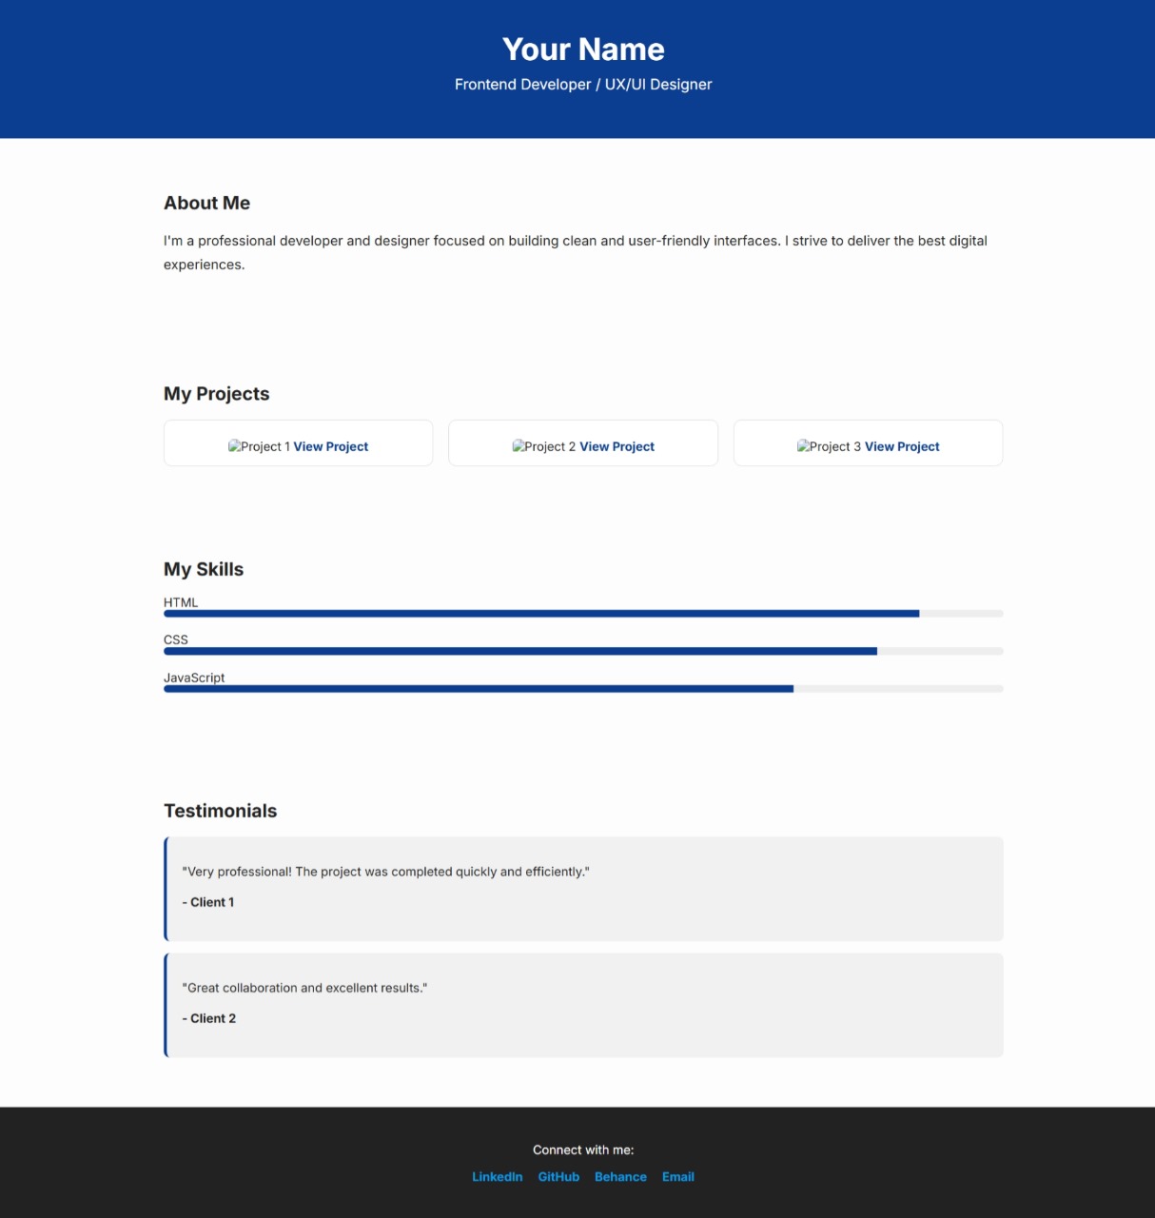
Task: Click the JavaScript skill progress bar
Action: [583, 689]
